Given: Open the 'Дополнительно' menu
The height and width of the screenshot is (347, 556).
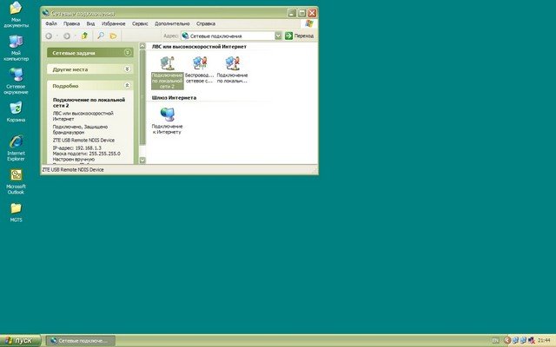Looking at the screenshot, I should click(x=173, y=23).
